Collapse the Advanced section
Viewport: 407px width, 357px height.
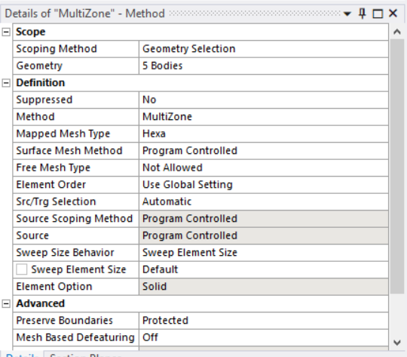pyautogui.click(x=6, y=303)
